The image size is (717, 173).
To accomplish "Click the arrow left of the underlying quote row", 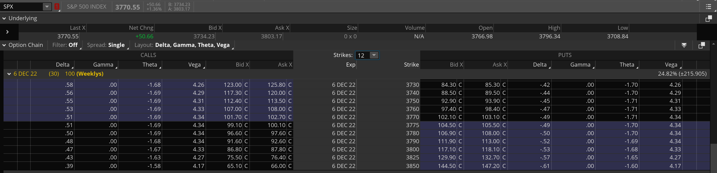I will (x=8, y=32).
